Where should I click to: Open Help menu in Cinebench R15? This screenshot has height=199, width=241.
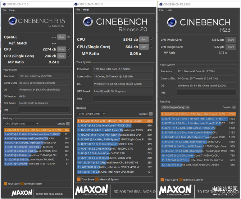[12, 10]
